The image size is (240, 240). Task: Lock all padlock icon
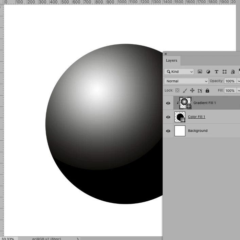click(x=207, y=91)
